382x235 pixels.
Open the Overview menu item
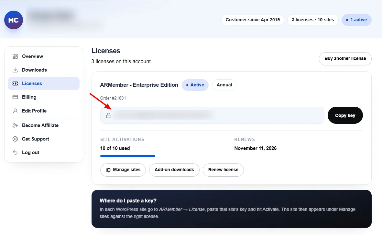coord(44,56)
